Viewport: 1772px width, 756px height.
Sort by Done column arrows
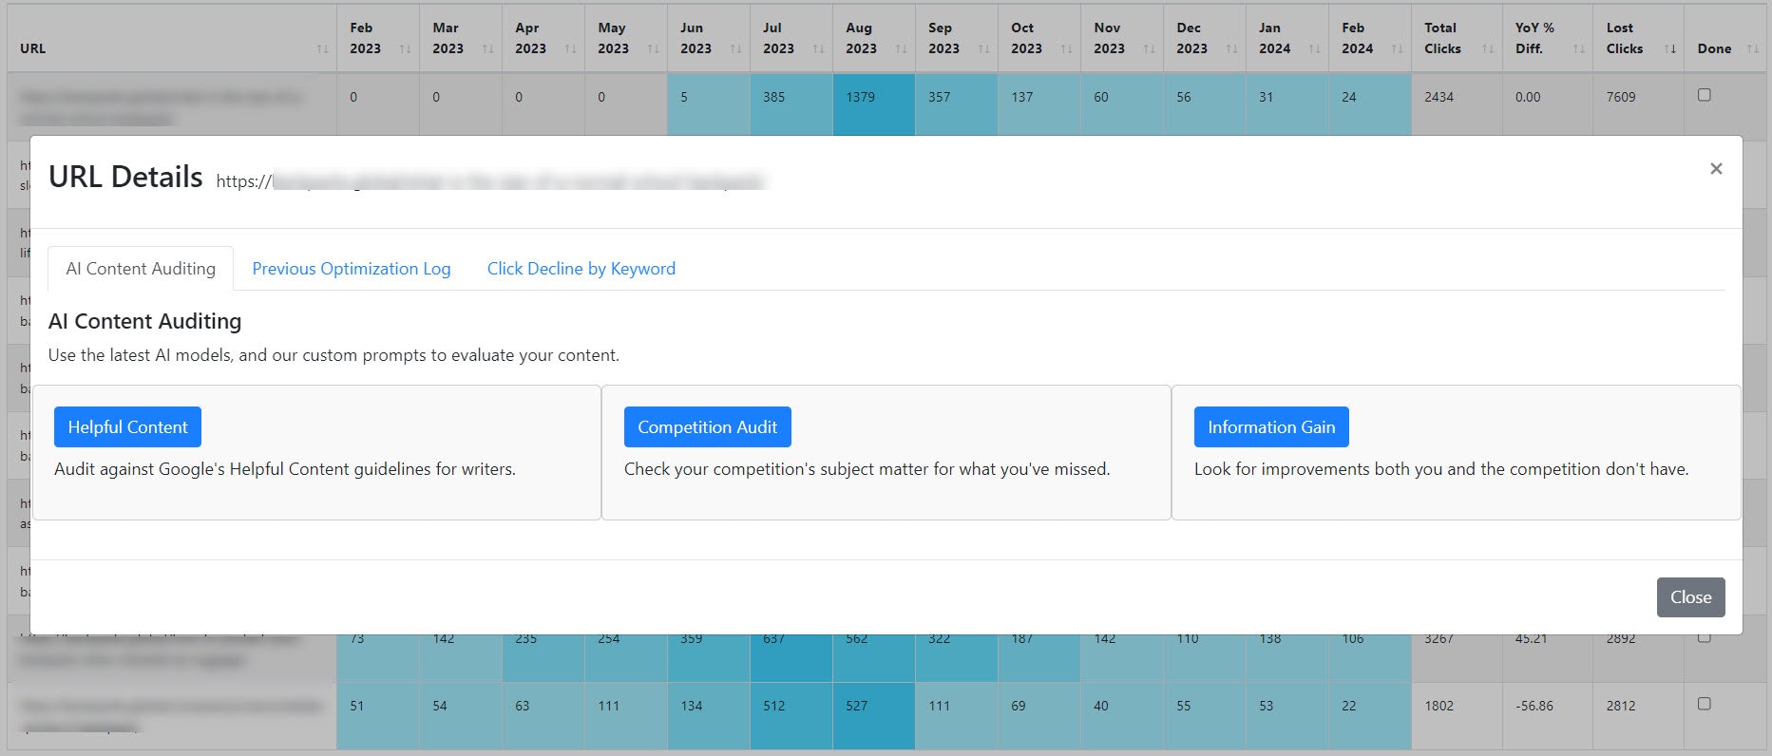click(1753, 49)
